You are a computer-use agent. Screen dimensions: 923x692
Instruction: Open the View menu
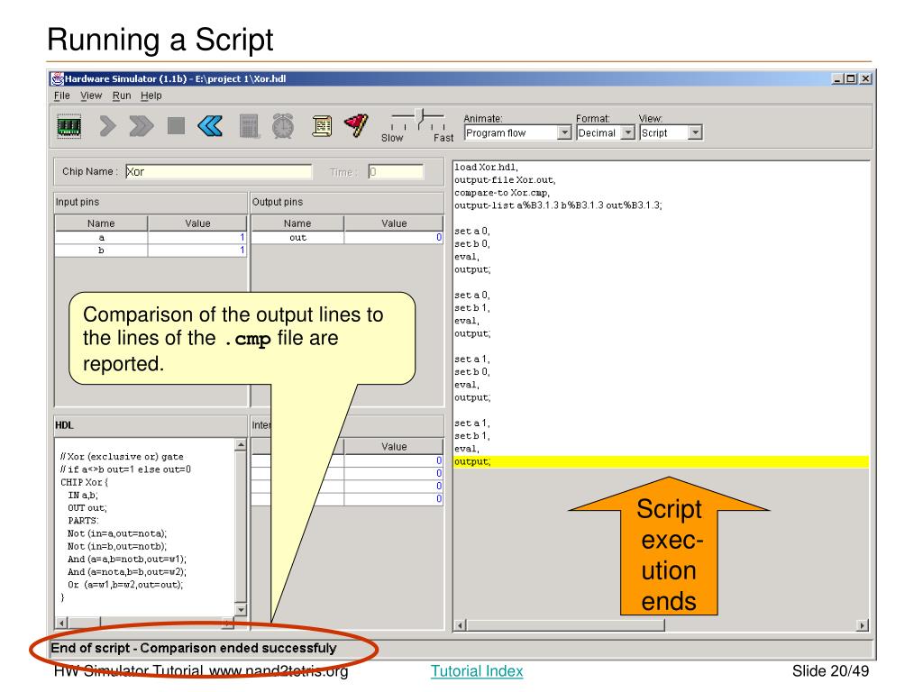pos(91,96)
